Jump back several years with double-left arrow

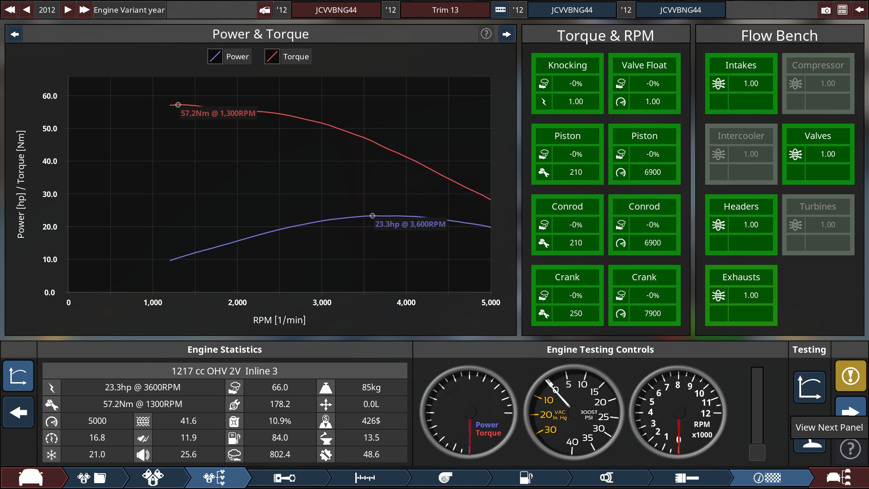10,10
